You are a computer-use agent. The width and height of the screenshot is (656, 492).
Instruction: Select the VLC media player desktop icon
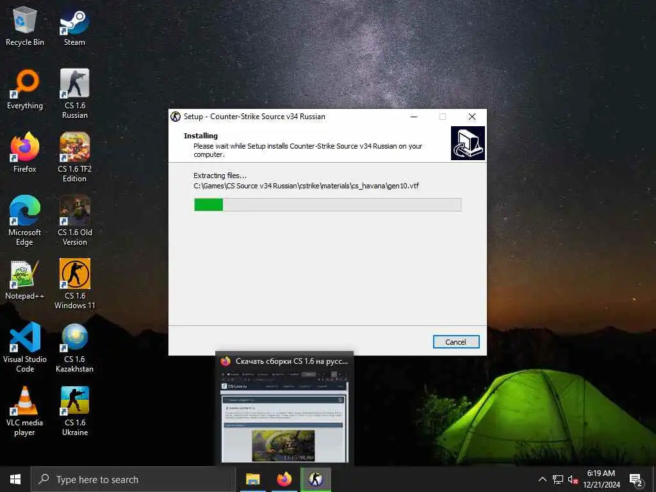point(25,411)
